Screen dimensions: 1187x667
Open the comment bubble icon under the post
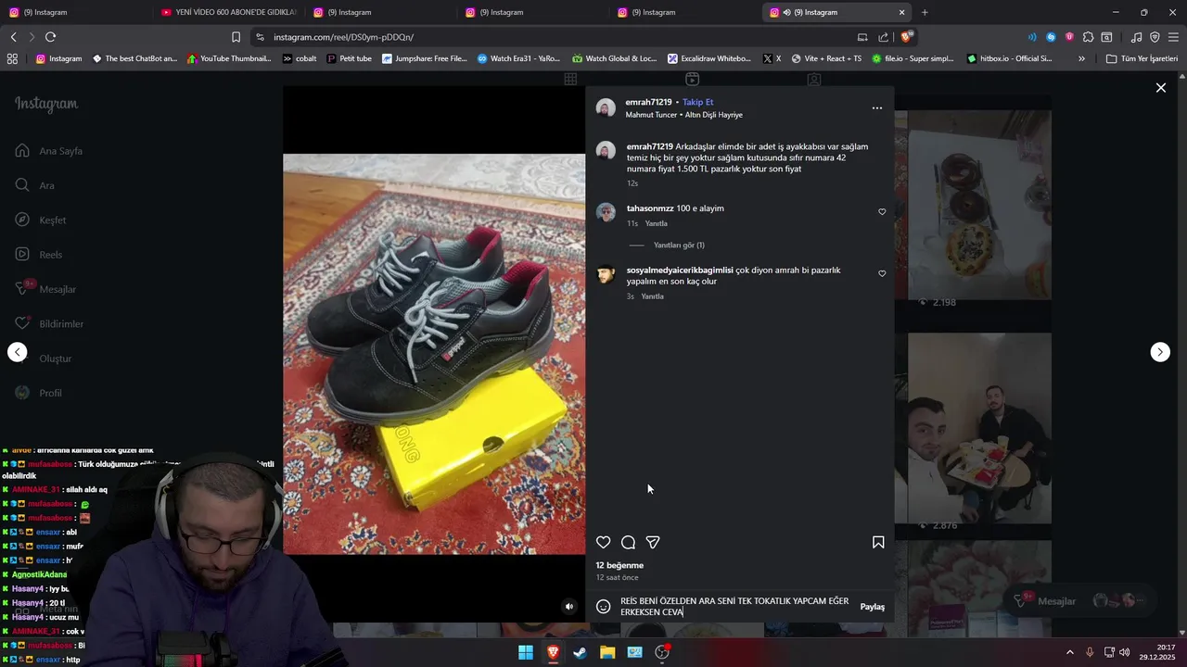pyautogui.click(x=628, y=543)
